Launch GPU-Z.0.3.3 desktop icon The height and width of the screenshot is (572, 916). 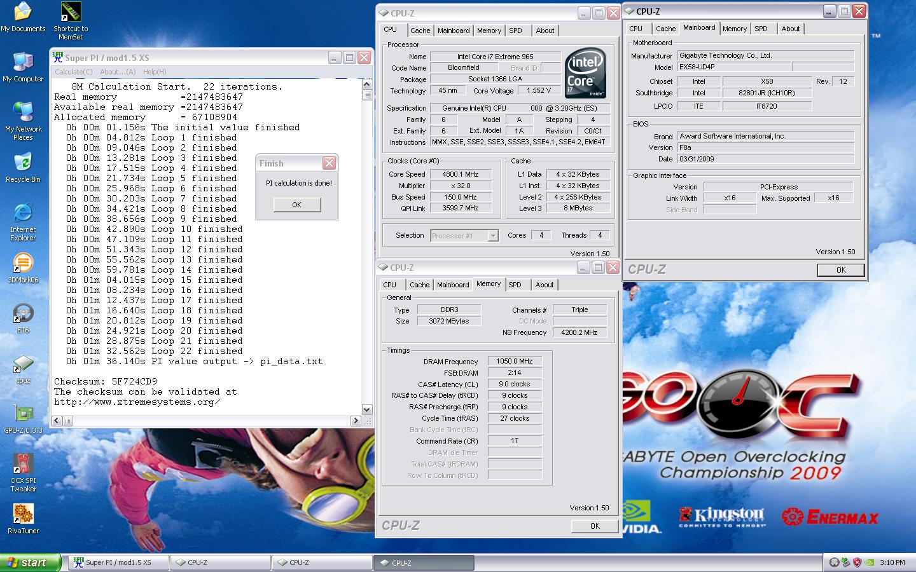pos(23,419)
